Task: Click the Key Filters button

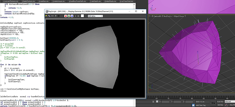Action: coord(232,105)
